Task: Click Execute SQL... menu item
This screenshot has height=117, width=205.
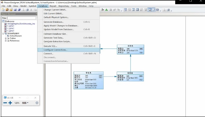Action: [x=51, y=46]
